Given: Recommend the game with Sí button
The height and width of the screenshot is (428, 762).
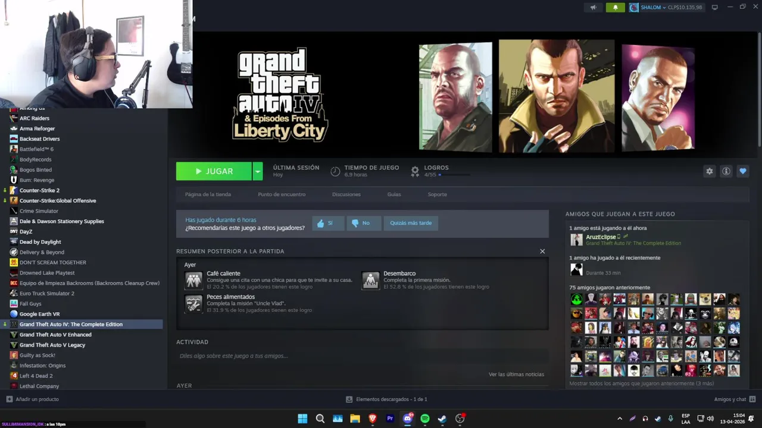Looking at the screenshot, I should pyautogui.click(x=328, y=223).
